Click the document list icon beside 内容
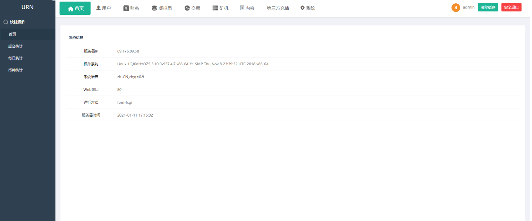532x221 pixels. 242,8
